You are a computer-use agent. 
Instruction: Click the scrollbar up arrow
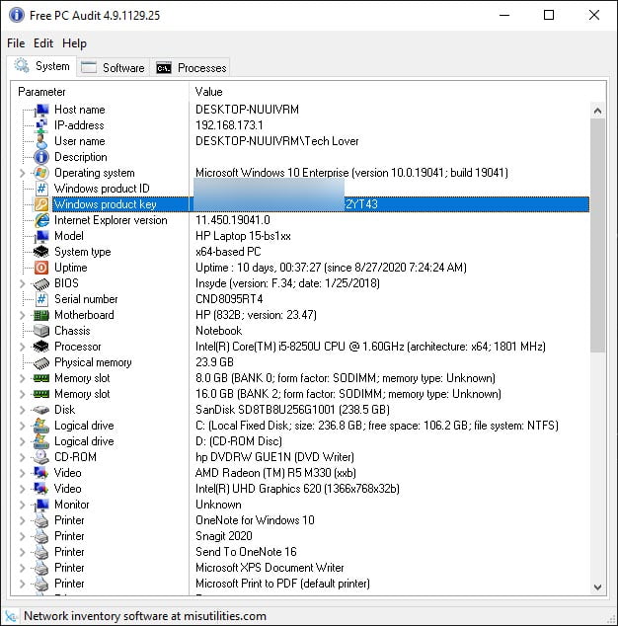[x=597, y=111]
